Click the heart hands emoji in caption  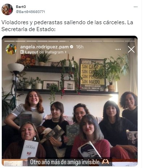tap(105, 162)
